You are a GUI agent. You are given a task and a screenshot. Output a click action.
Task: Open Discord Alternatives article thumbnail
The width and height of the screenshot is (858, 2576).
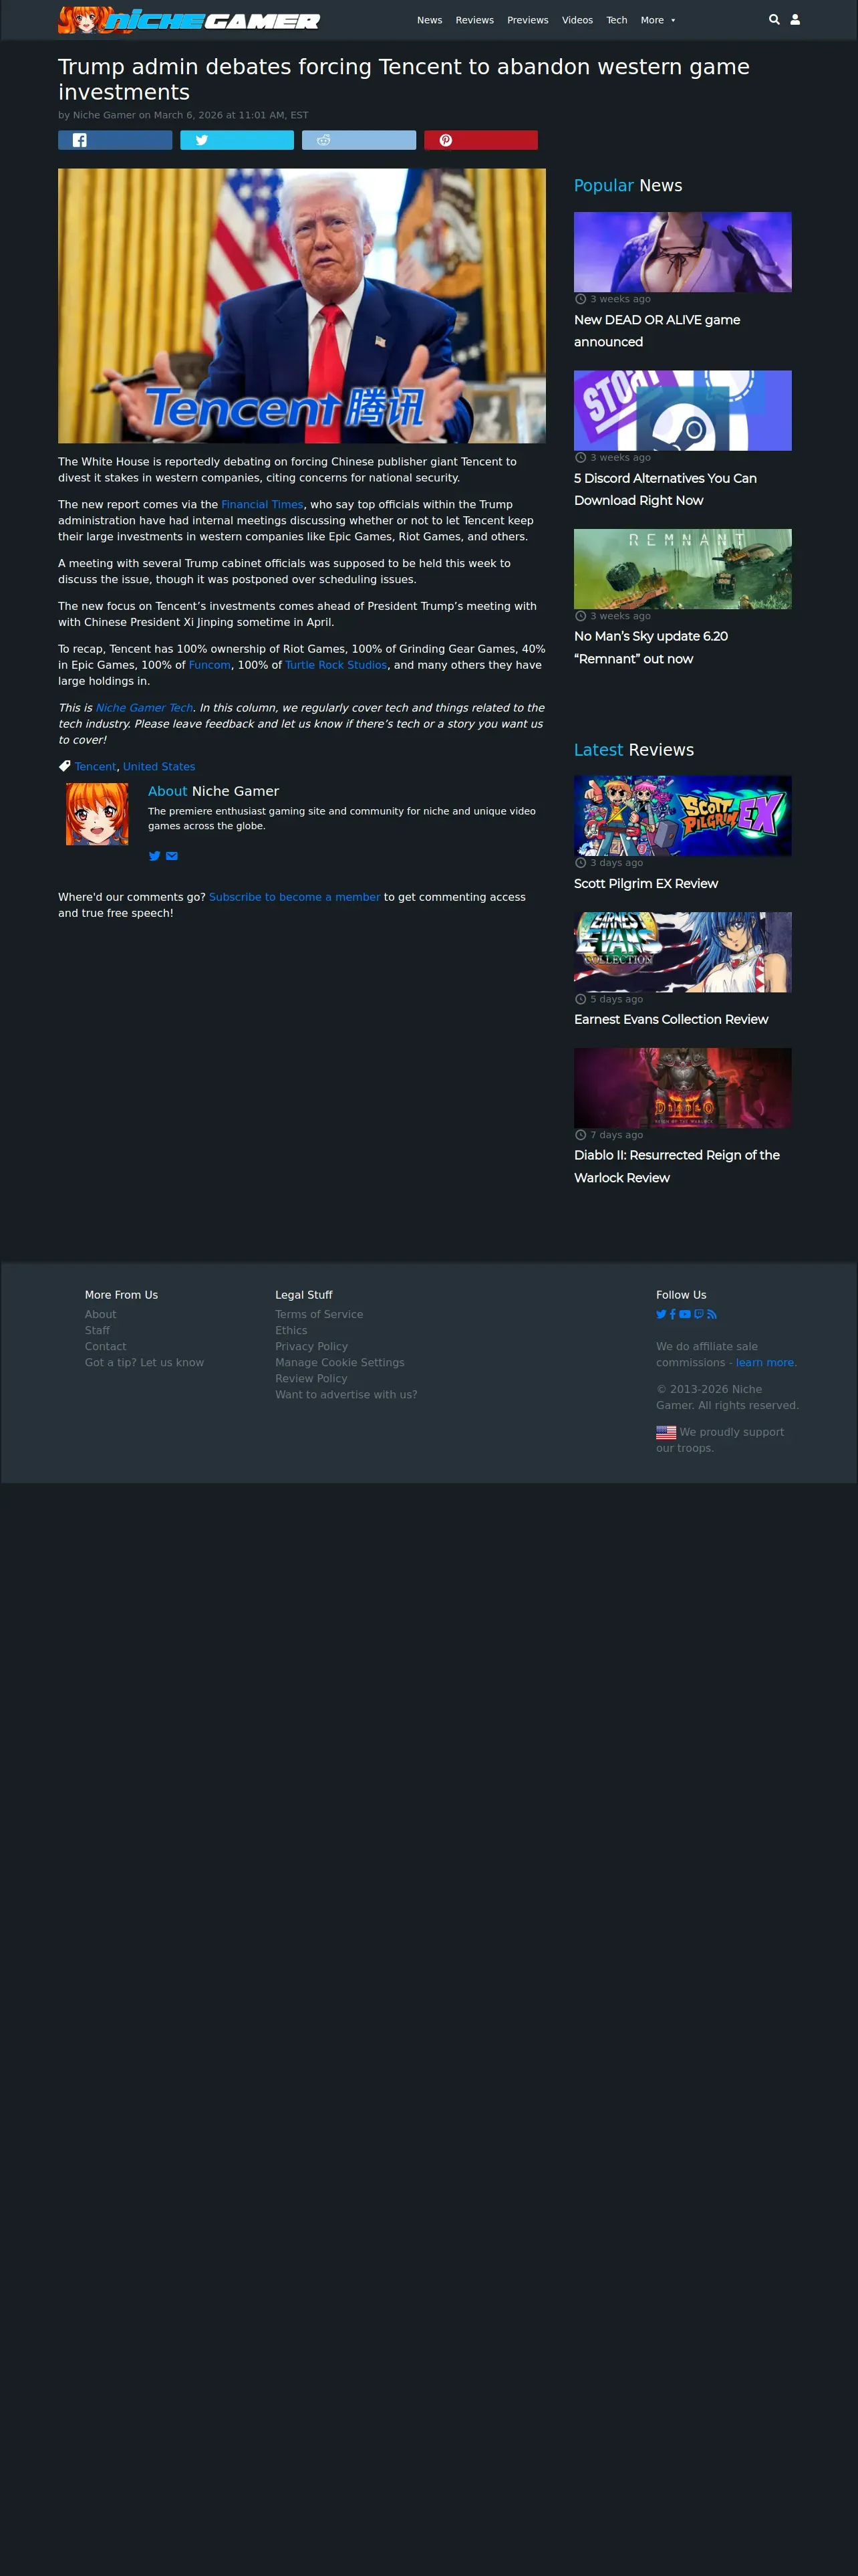[x=682, y=410]
